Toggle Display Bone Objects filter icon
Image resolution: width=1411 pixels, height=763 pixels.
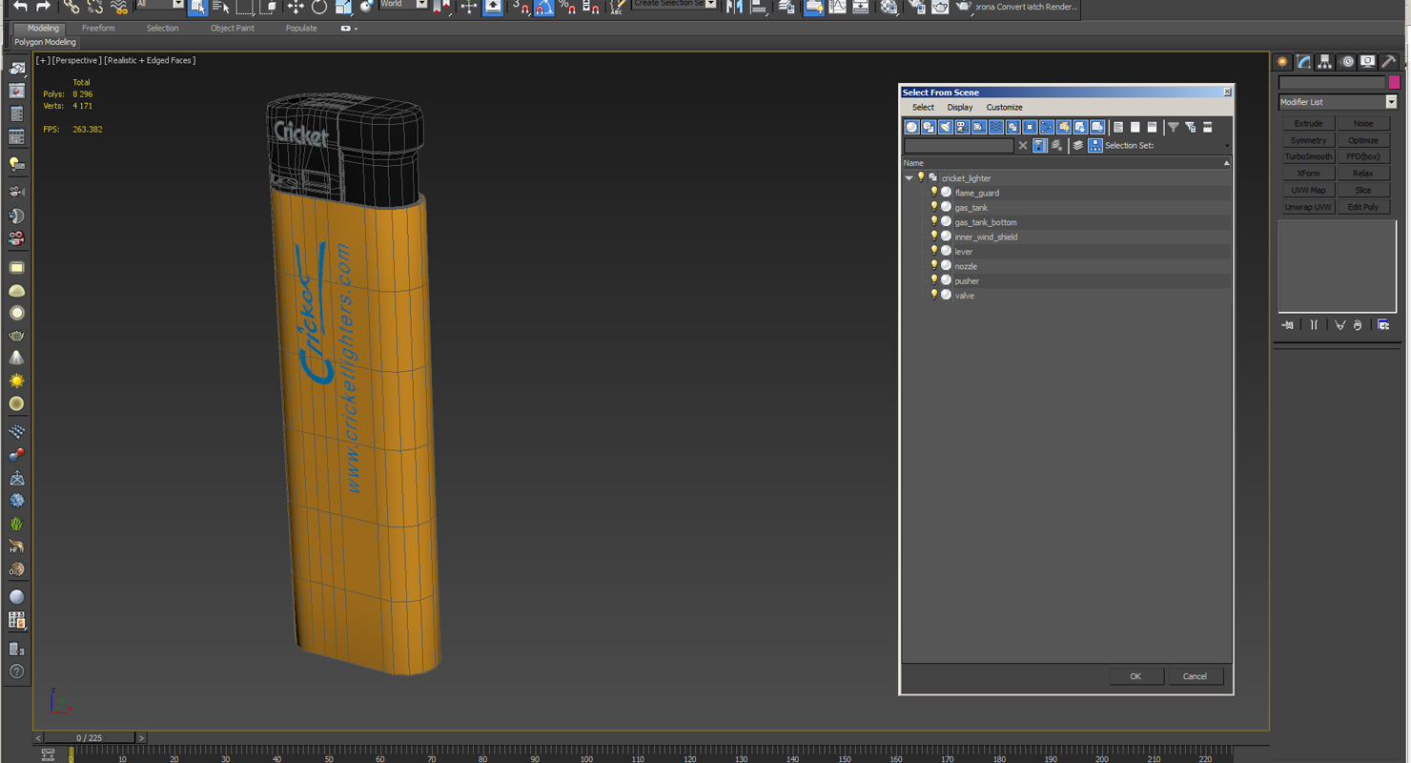[1047, 127]
